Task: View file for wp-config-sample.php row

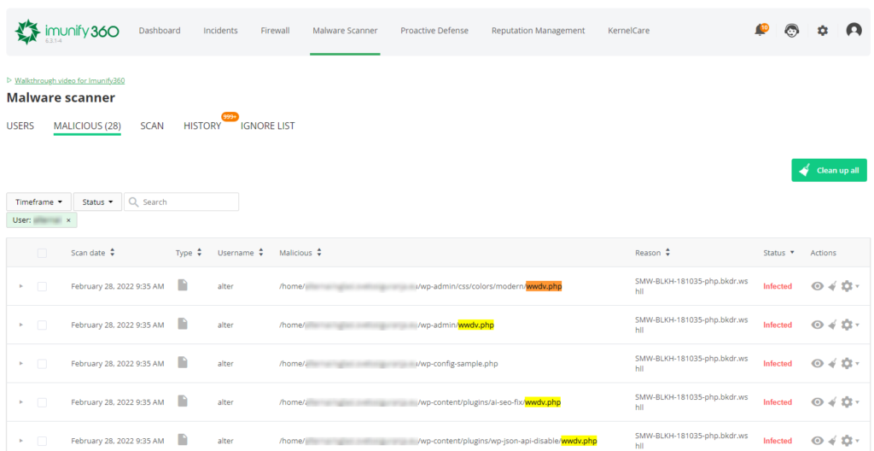Action: 817,363
